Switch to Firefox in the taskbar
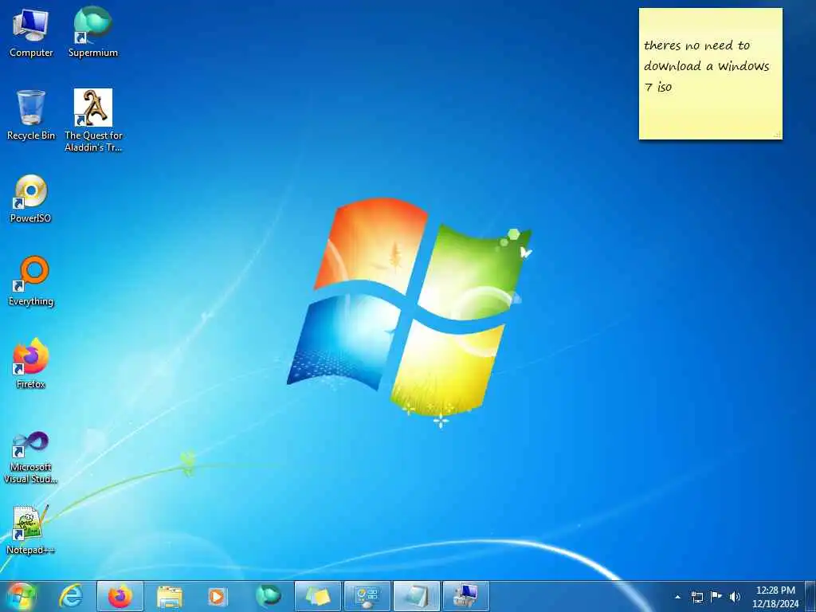The image size is (816, 612). click(120, 596)
